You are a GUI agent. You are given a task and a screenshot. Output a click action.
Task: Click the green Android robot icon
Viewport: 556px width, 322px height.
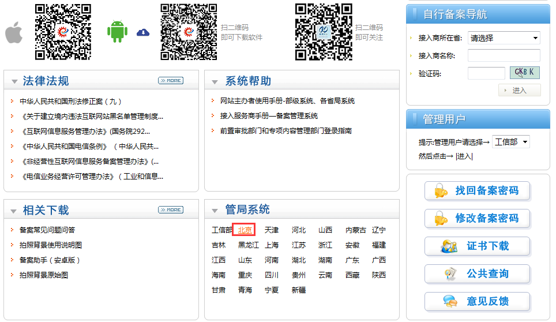pos(117,32)
